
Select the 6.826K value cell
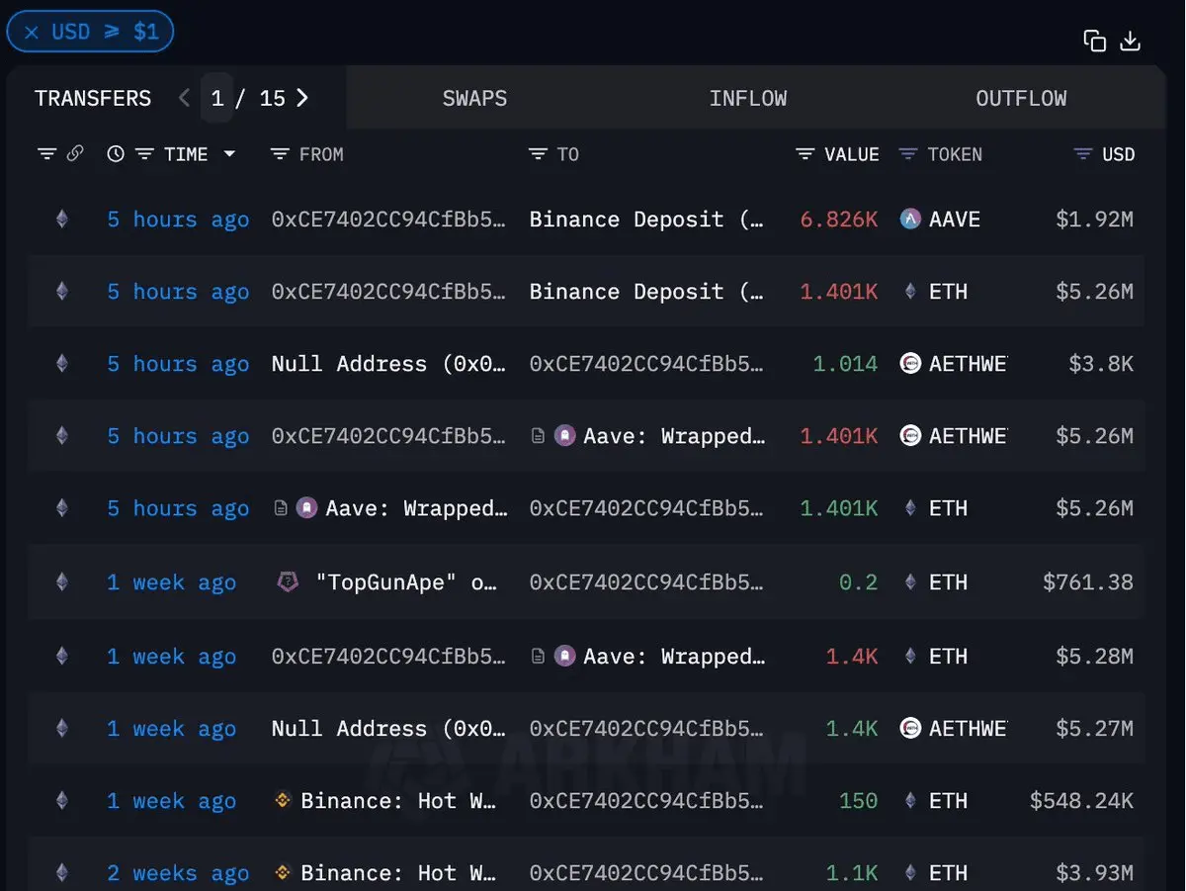839,220
